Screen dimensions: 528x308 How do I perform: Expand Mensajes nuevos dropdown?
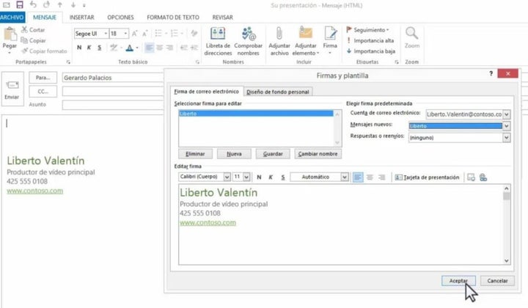[506, 126]
